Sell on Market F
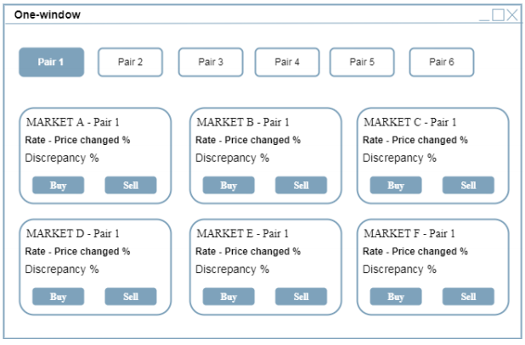525x345 pixels. (468, 297)
